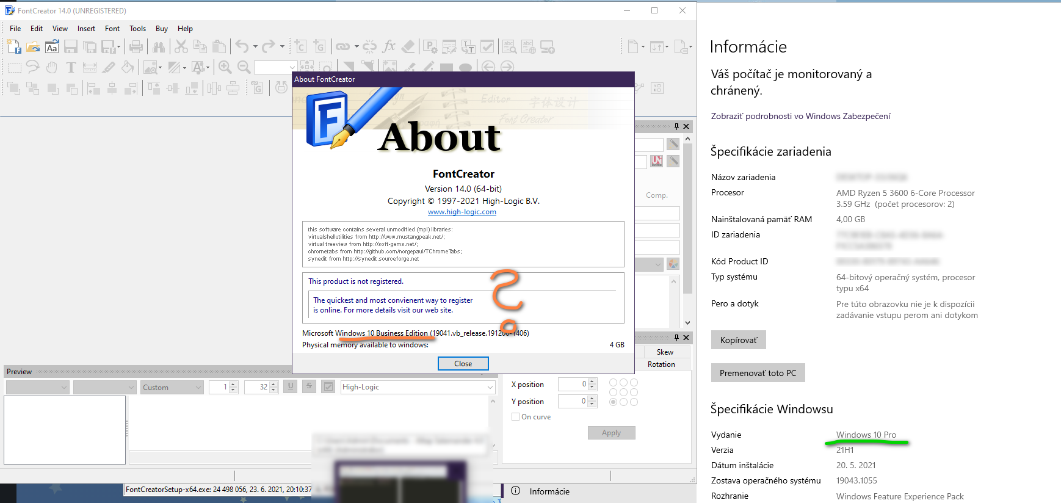1061x503 pixels.
Task: Select the bottom-right transform origin radio button
Action: click(x=634, y=402)
